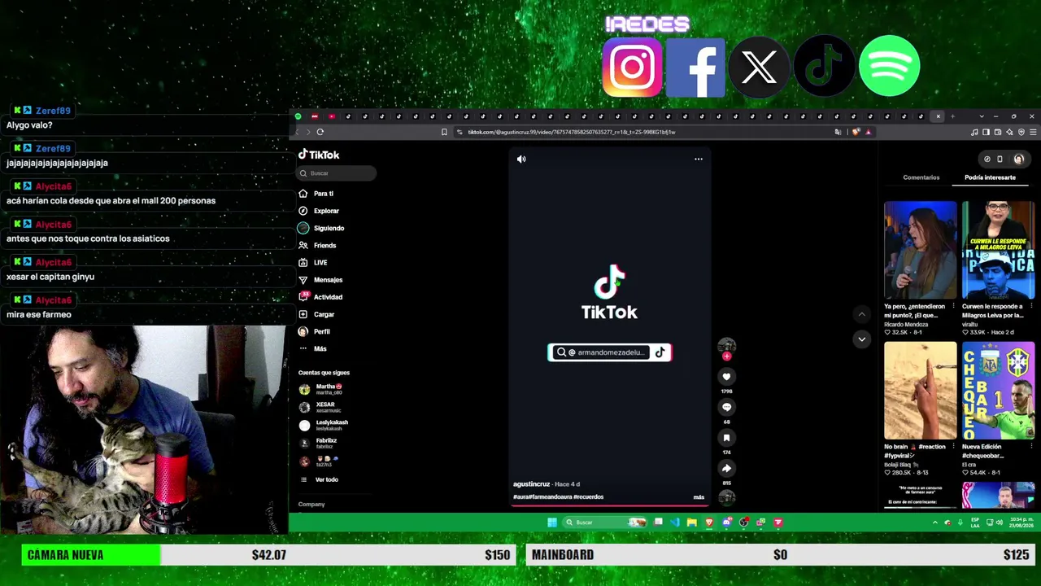The image size is (1041, 586).
Task: Open File Explorer from the taskbar
Action: pos(691,523)
